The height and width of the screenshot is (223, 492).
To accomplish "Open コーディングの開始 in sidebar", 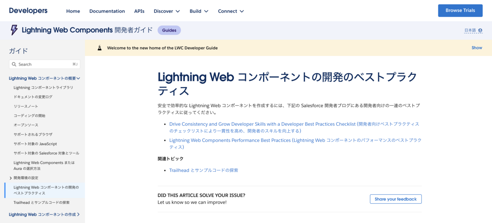I will [x=30, y=116].
